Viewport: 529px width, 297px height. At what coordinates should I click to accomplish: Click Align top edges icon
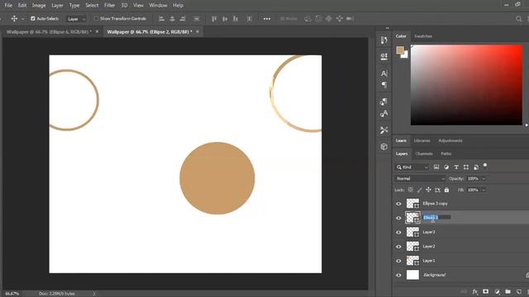[x=214, y=19]
